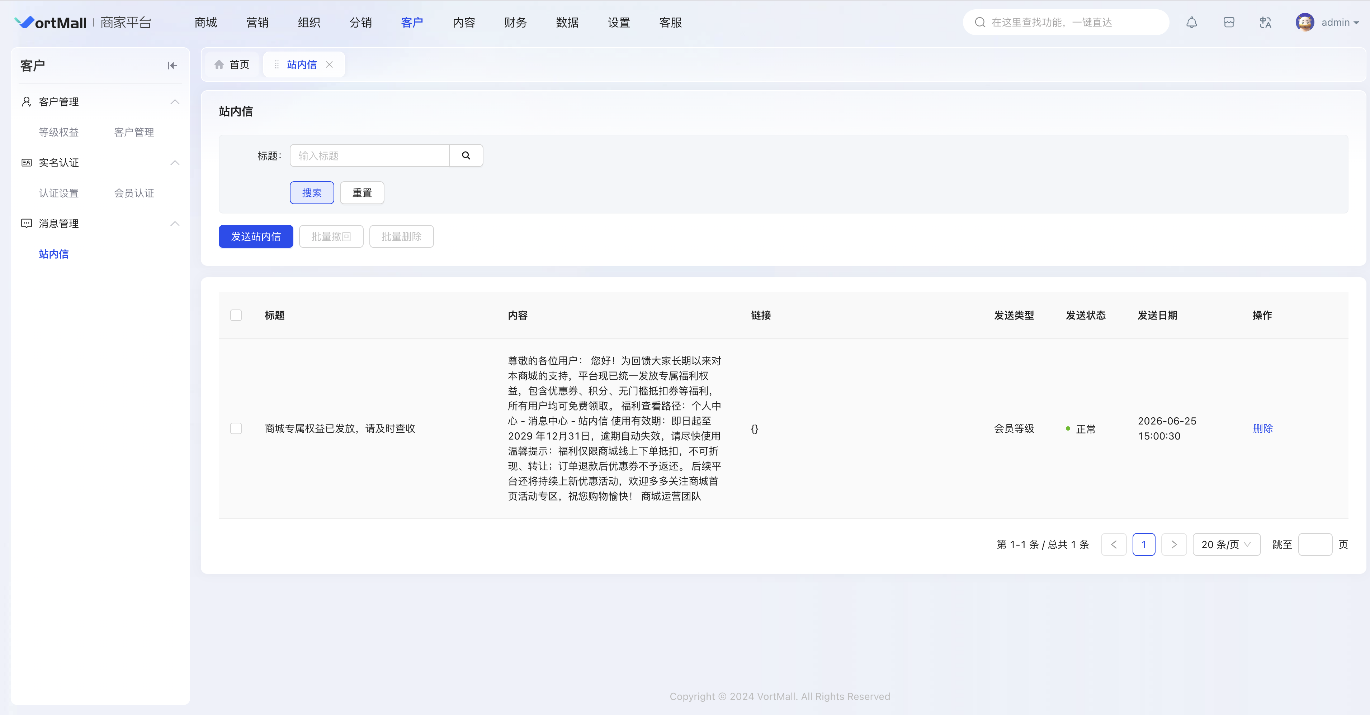Open the notification bell
Screen dimensions: 1370x715
coord(1191,22)
